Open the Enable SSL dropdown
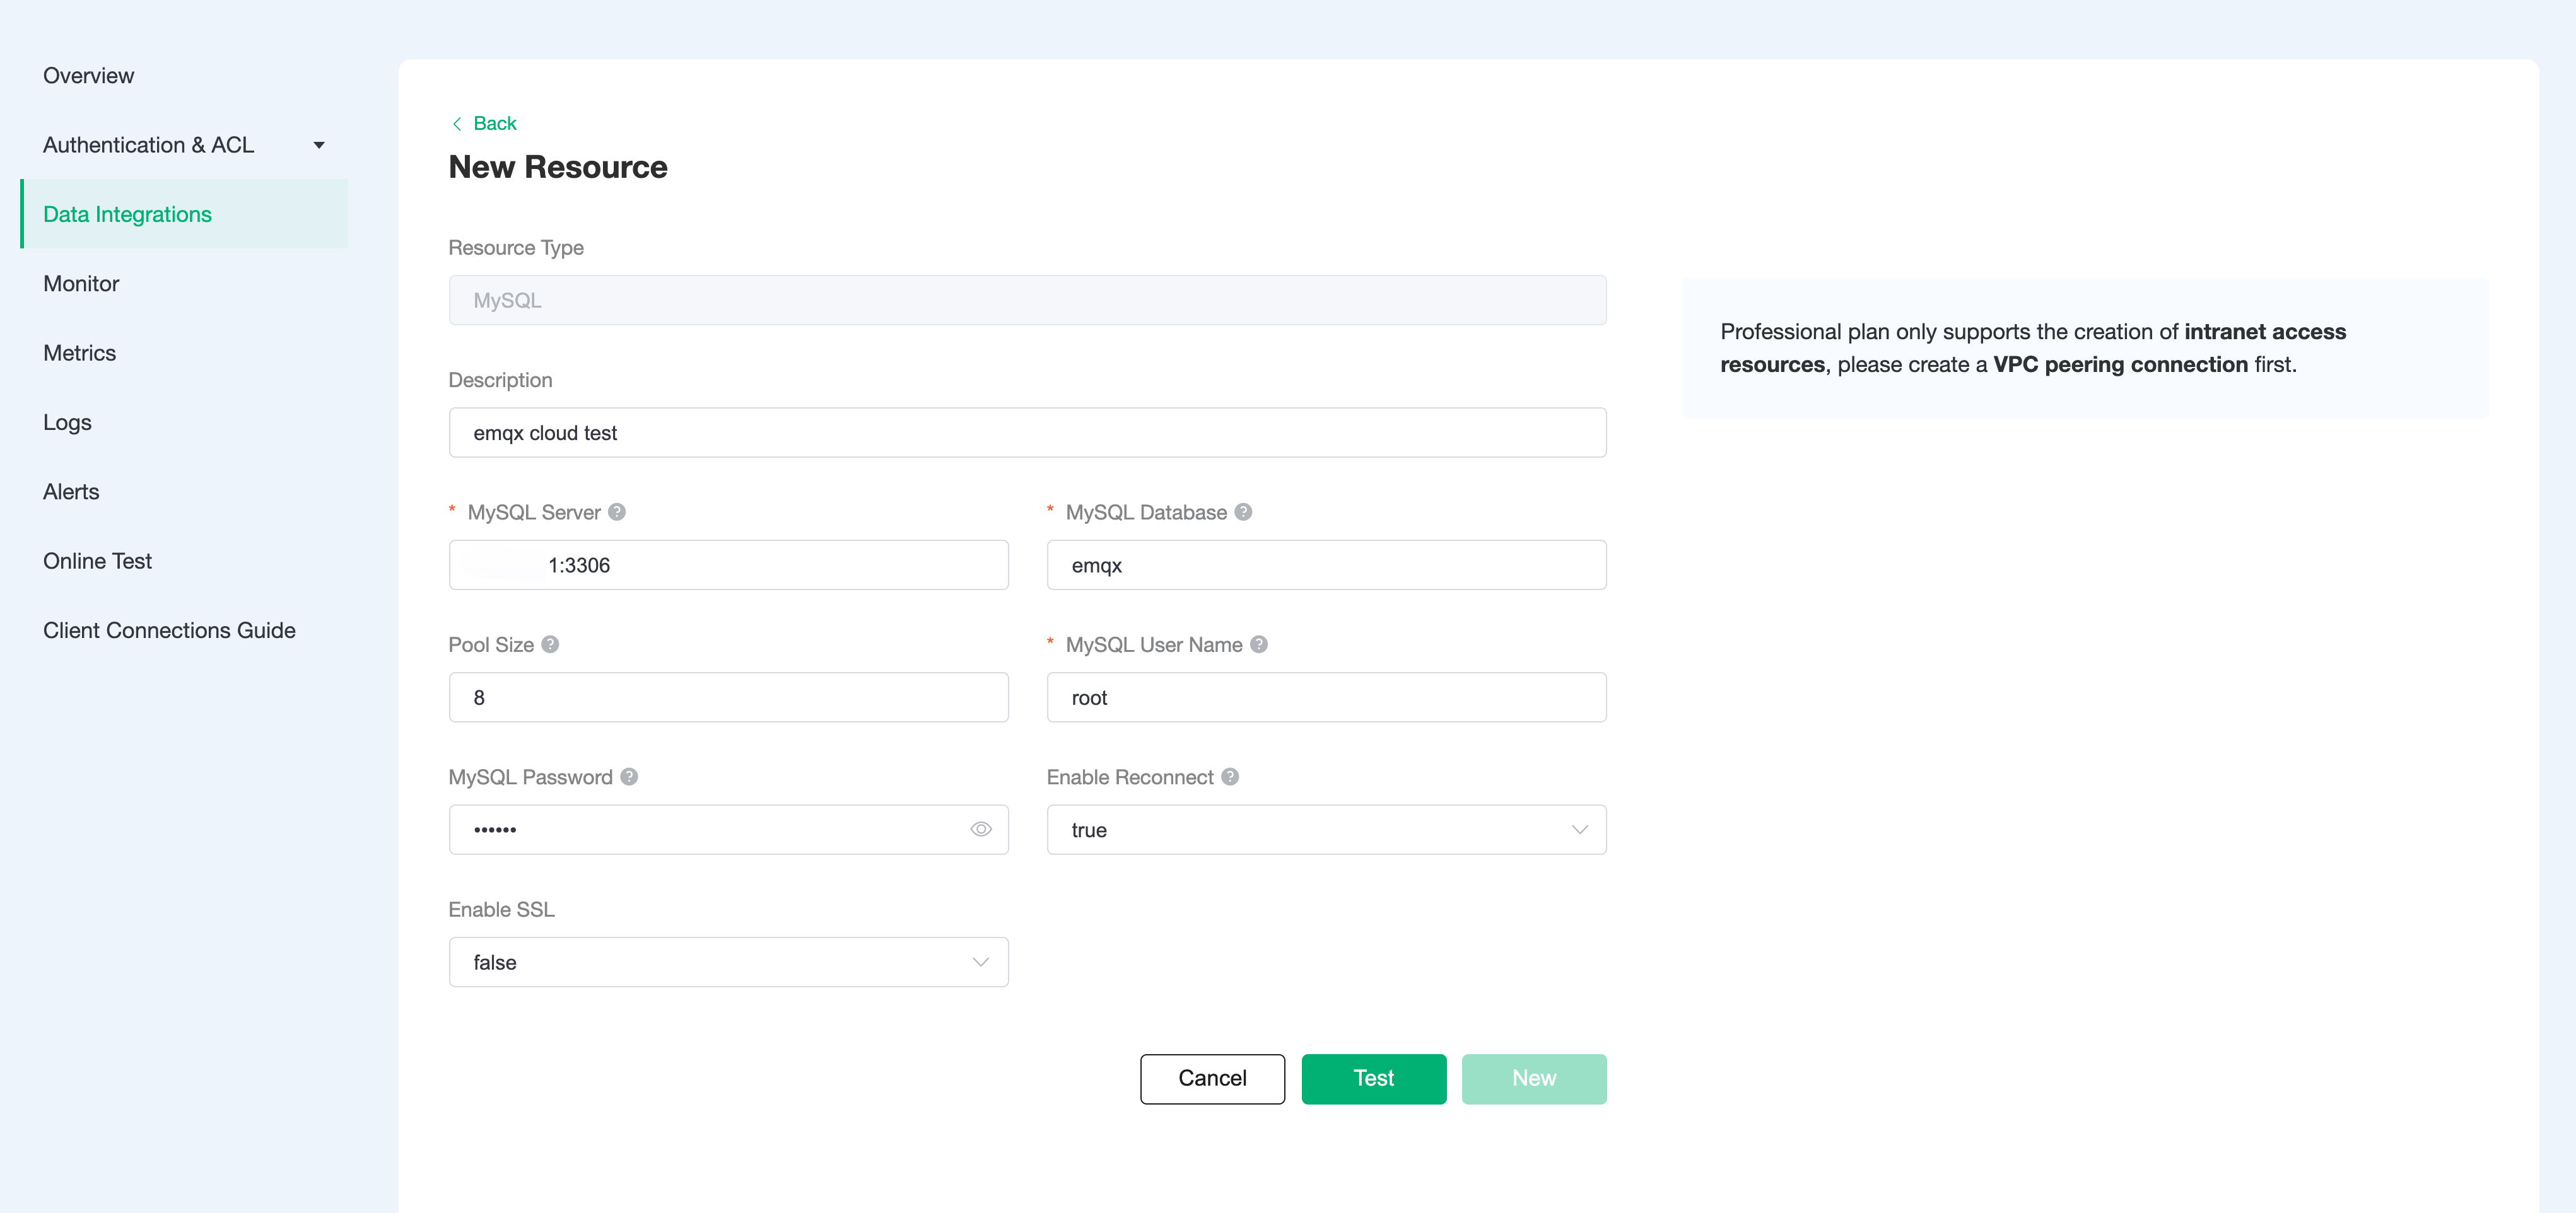This screenshot has height=1213, width=2576. click(728, 962)
